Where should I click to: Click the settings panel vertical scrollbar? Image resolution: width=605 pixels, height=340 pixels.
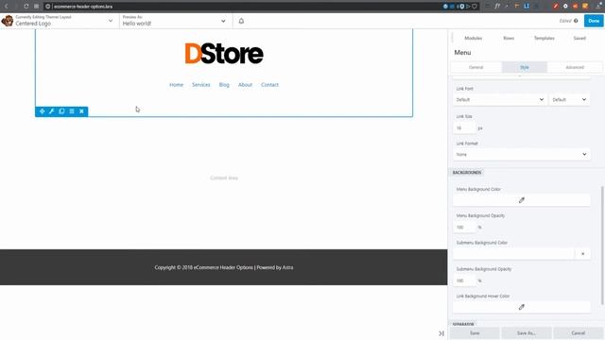click(602, 246)
